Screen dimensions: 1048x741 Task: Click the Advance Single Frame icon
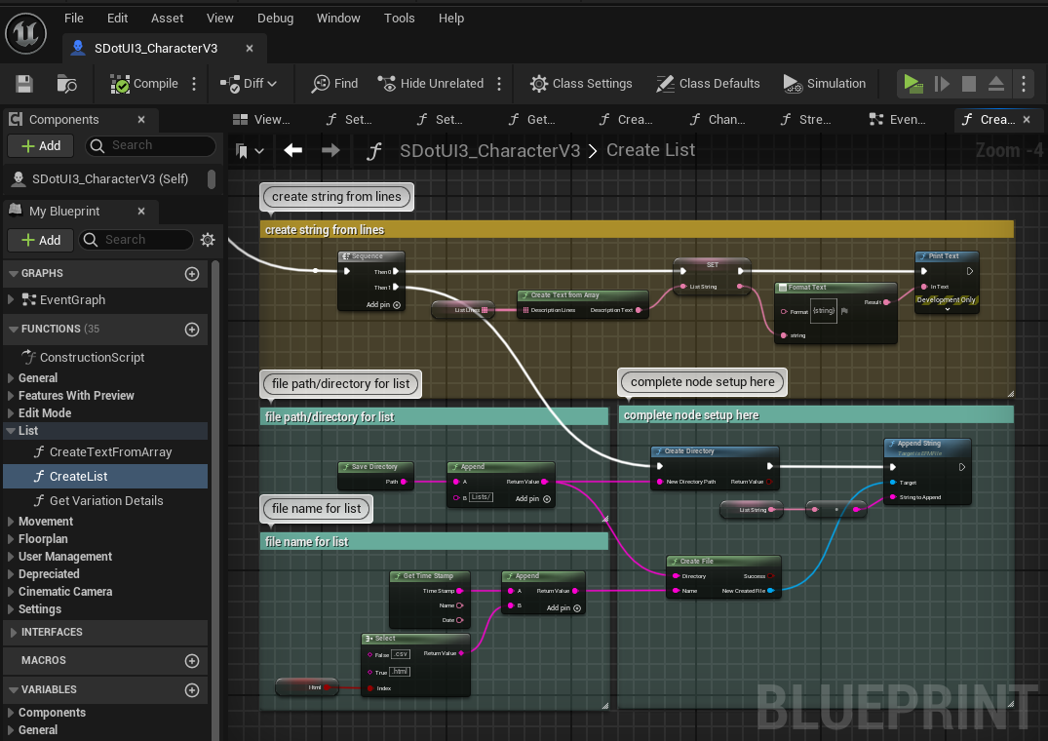click(942, 84)
